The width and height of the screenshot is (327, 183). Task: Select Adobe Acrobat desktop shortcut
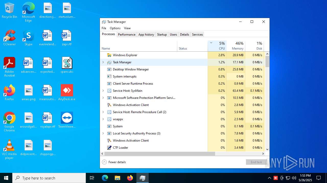pyautogui.click(x=9, y=67)
